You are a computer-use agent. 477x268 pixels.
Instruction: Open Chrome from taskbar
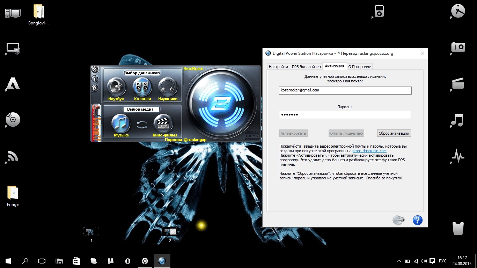pos(145,261)
